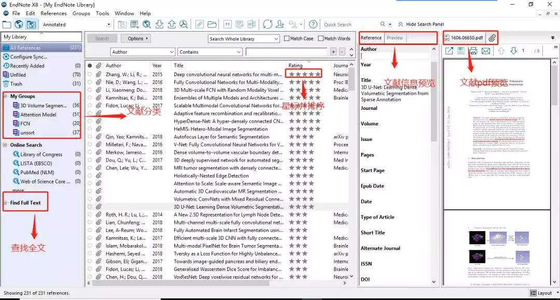This screenshot has height=300, width=560.
Task: Open PDF in external viewer icon
Action: point(449,51)
